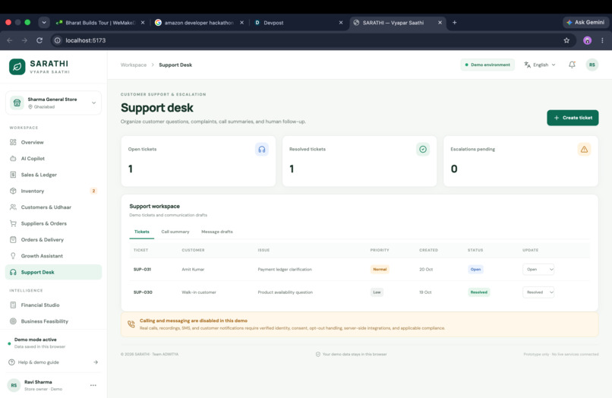Click the Payment ledger clarification issue
Image resolution: width=612 pixels, height=398 pixels.
[x=285, y=269]
